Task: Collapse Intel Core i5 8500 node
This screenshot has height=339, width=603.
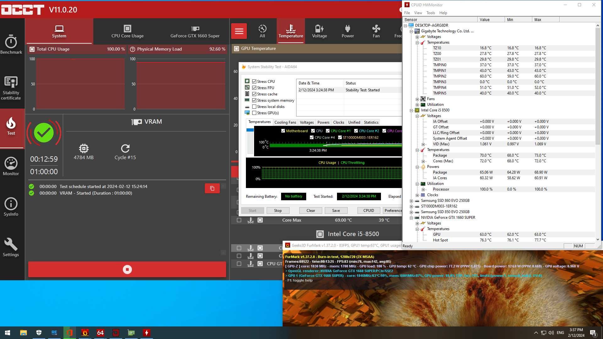Action: (x=411, y=110)
